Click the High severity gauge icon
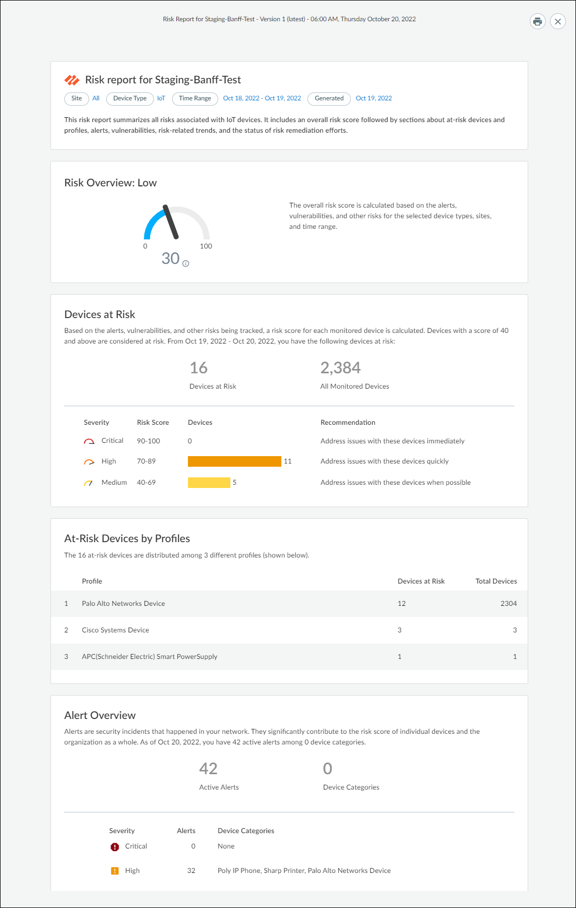Image resolution: width=576 pixels, height=908 pixels. point(89,462)
